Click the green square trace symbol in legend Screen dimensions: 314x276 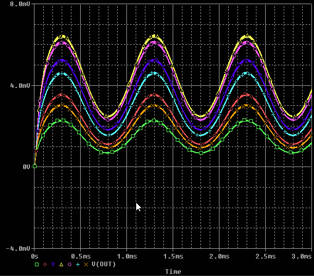pyautogui.click(x=36, y=264)
